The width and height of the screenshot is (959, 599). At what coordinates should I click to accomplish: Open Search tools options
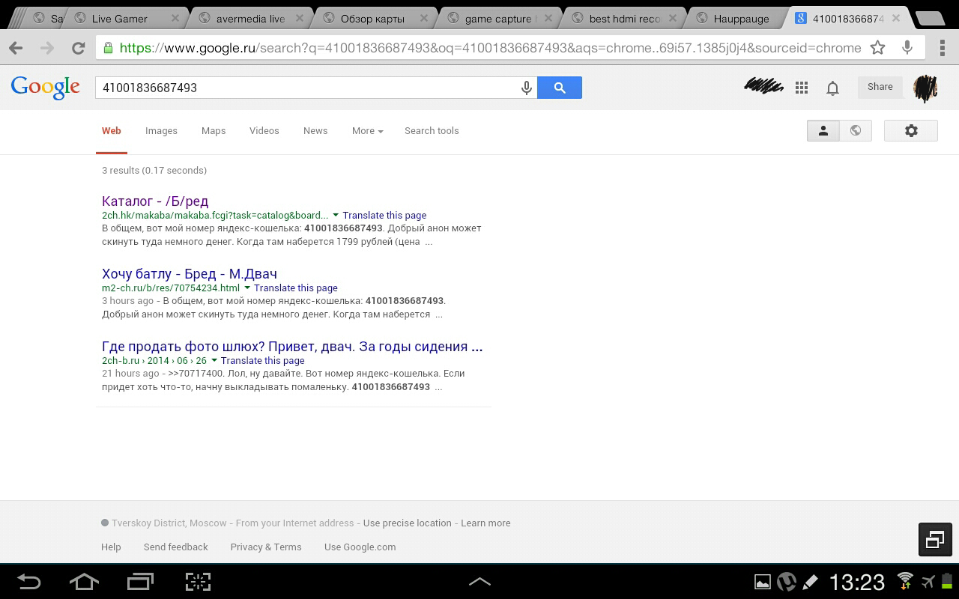tap(432, 131)
